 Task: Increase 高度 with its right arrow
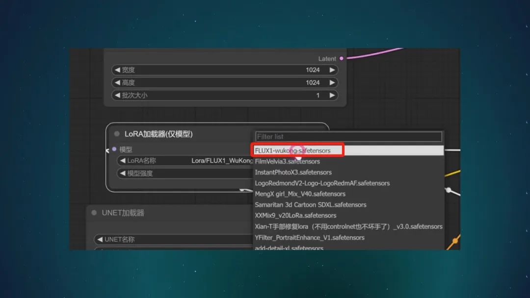pos(332,83)
